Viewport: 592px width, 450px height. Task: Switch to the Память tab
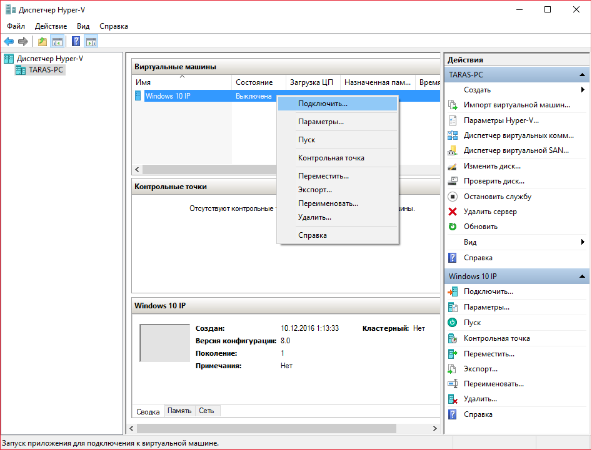click(179, 411)
